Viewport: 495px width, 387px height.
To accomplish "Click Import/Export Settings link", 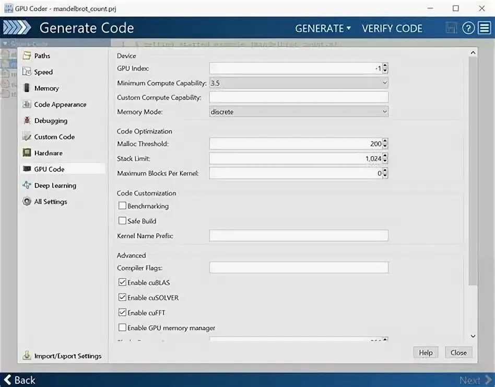I will [x=68, y=356].
